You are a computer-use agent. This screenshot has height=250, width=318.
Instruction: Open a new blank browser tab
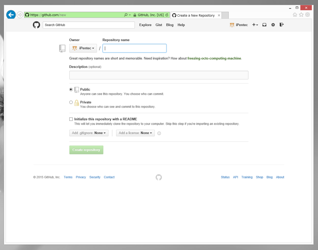coord(225,15)
